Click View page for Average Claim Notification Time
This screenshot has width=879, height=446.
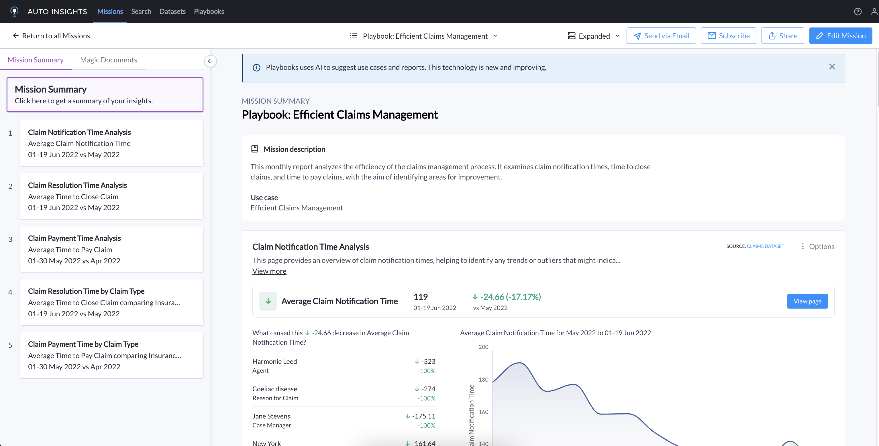807,301
